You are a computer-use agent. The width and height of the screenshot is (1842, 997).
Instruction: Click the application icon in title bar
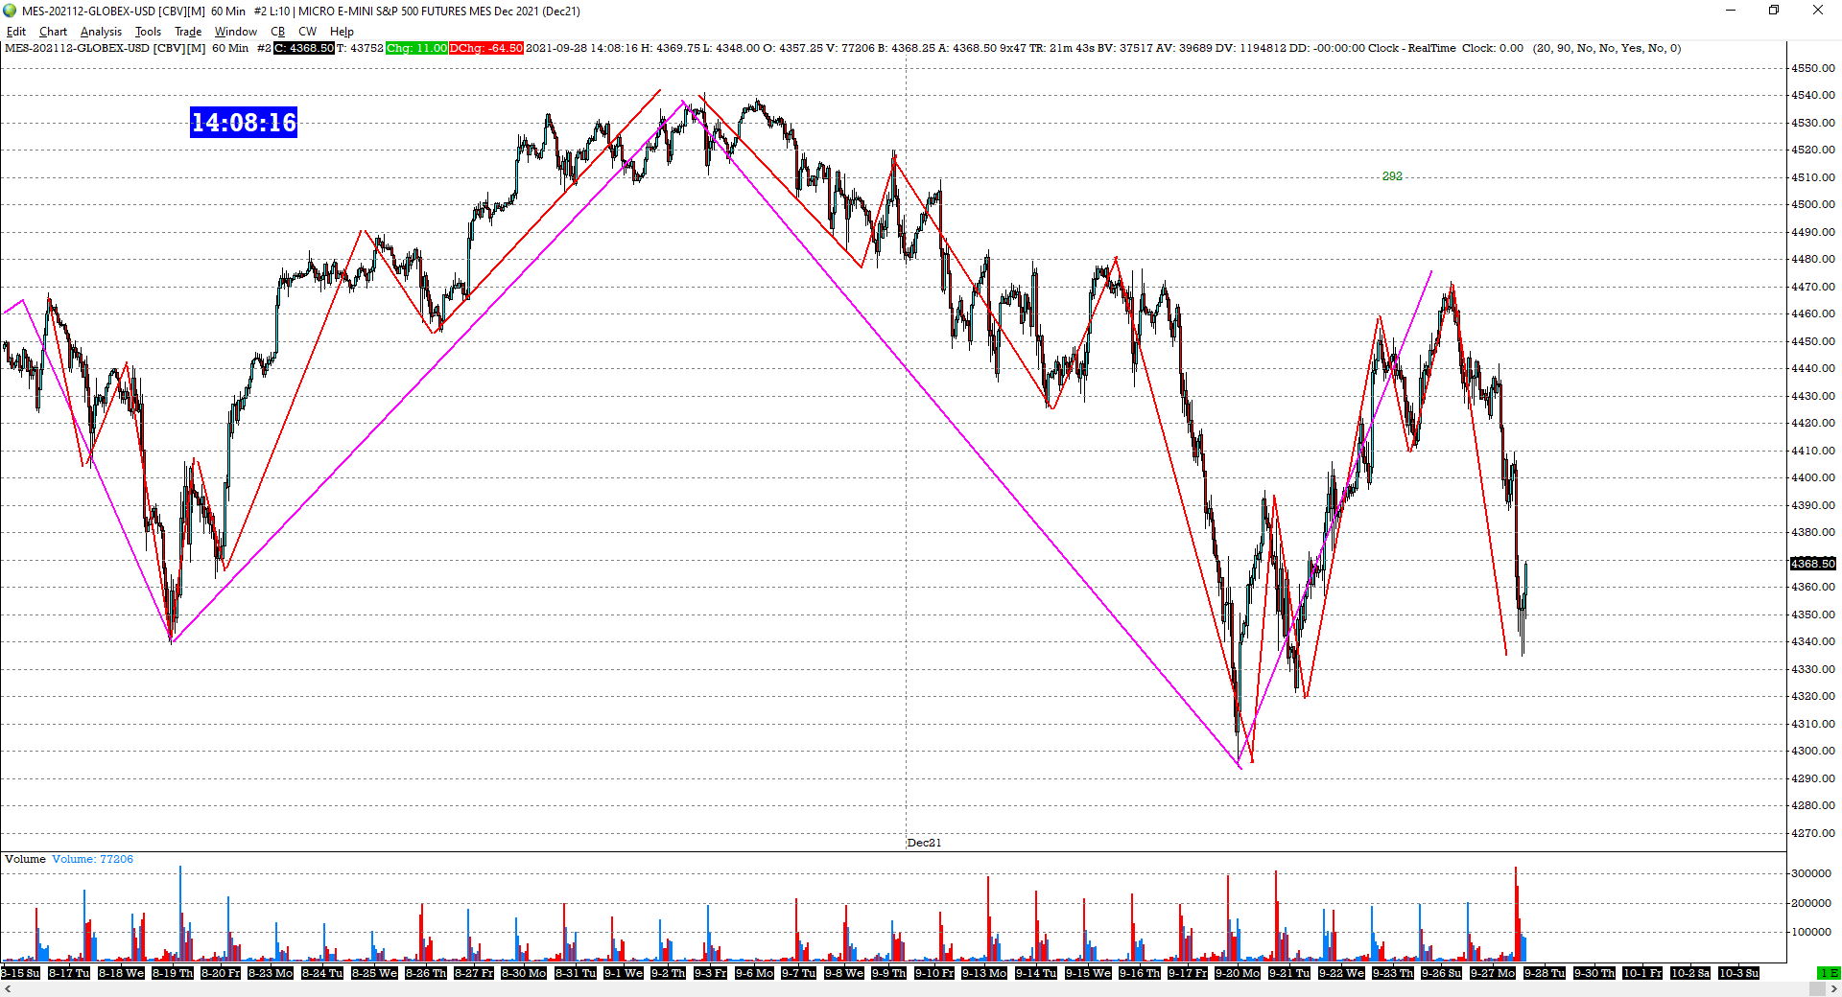(x=10, y=11)
